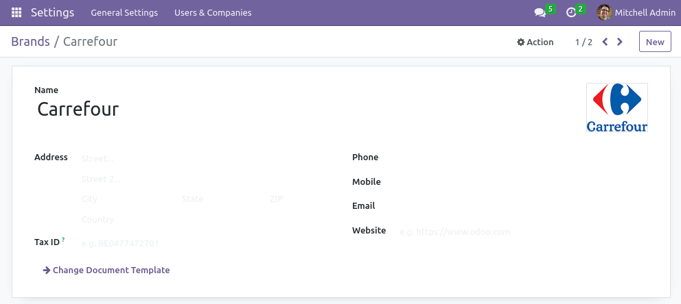Image resolution: width=681 pixels, height=304 pixels.
Task: Go to previous record arrow
Action: [605, 42]
